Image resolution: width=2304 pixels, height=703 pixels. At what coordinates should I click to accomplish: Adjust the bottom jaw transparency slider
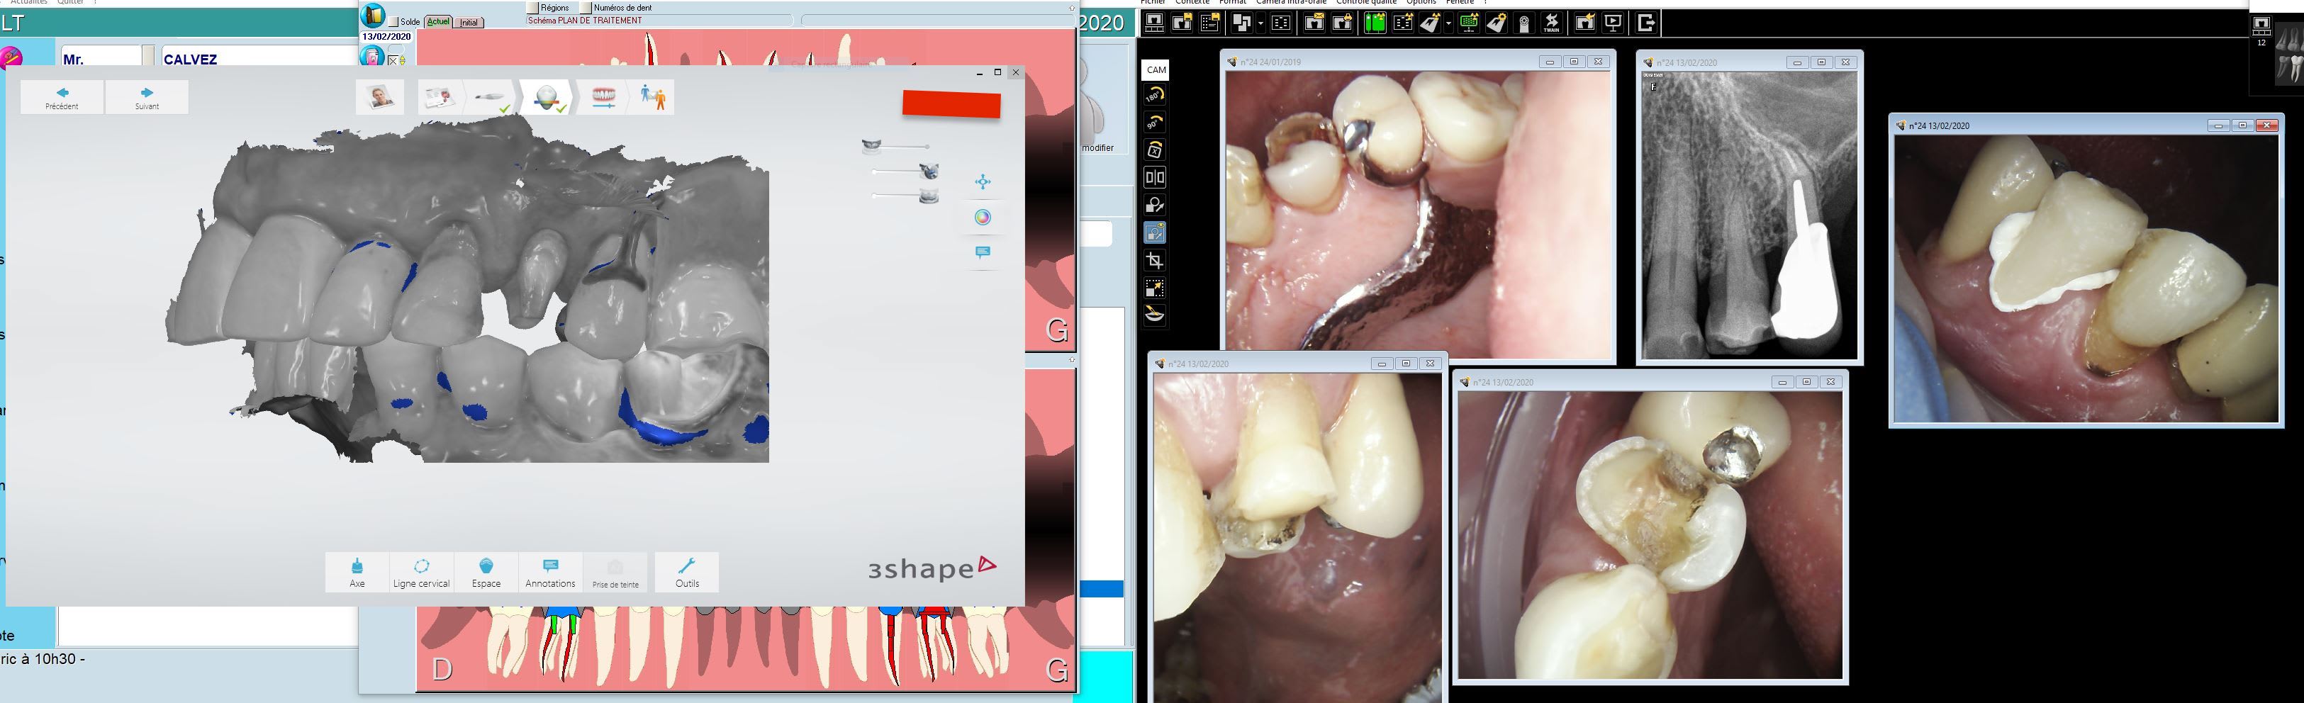[905, 196]
